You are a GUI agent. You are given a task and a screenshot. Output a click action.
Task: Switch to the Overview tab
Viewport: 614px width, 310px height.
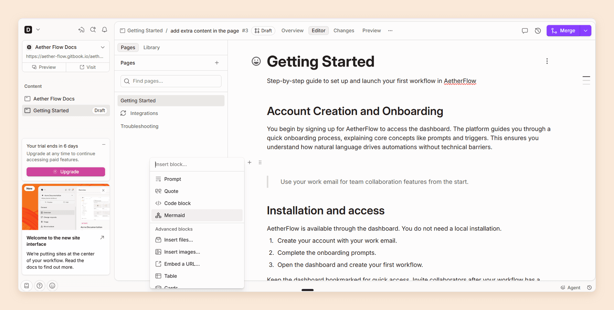292,31
